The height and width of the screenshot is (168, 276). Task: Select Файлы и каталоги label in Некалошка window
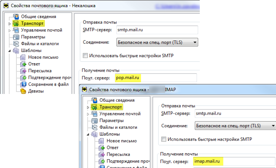coord(40,44)
